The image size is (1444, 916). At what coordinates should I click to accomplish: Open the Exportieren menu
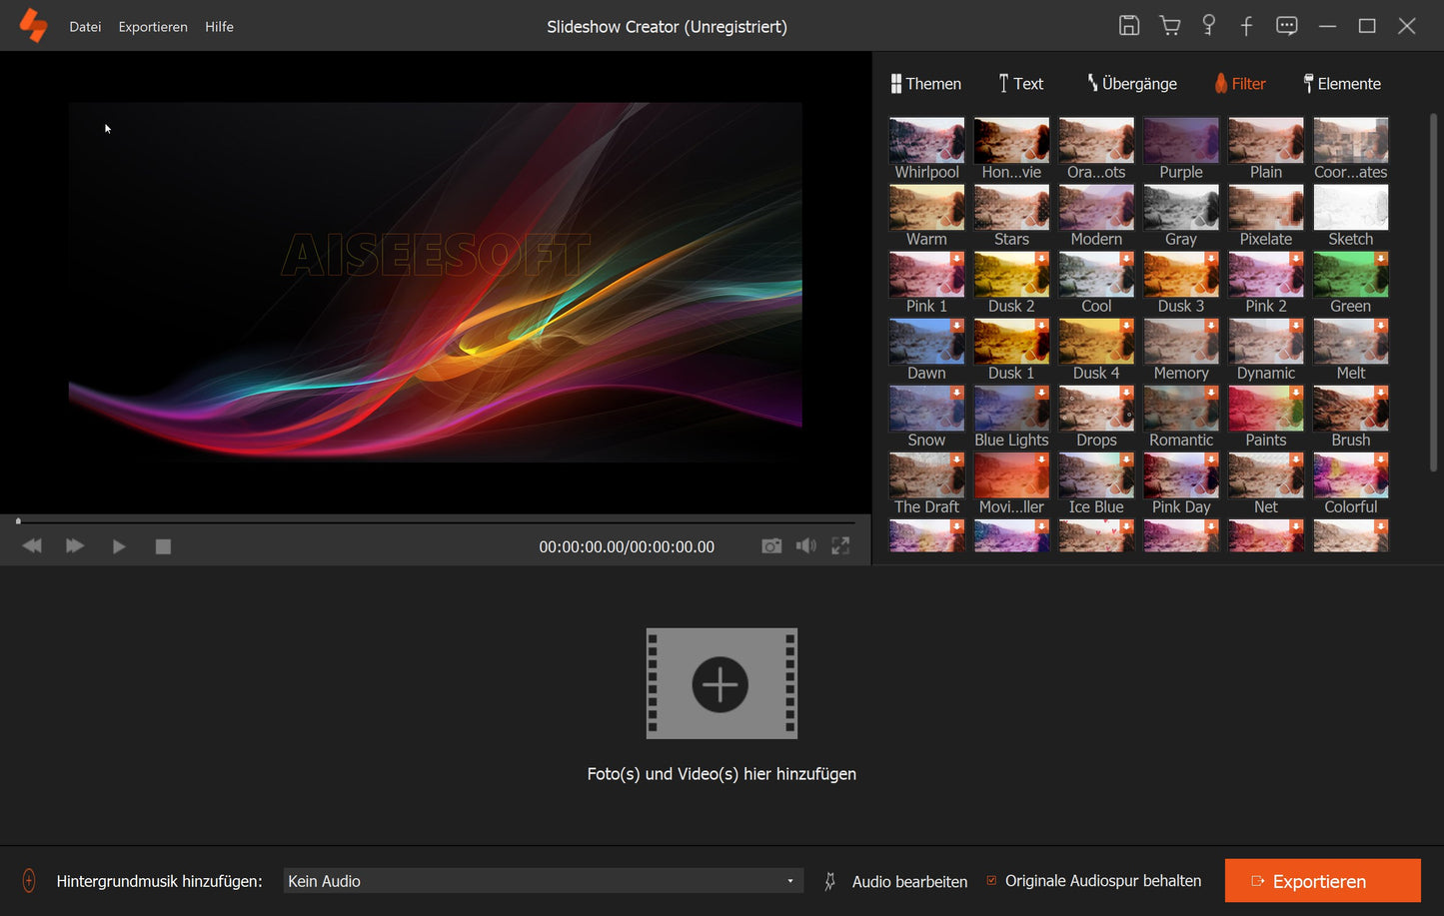(153, 27)
